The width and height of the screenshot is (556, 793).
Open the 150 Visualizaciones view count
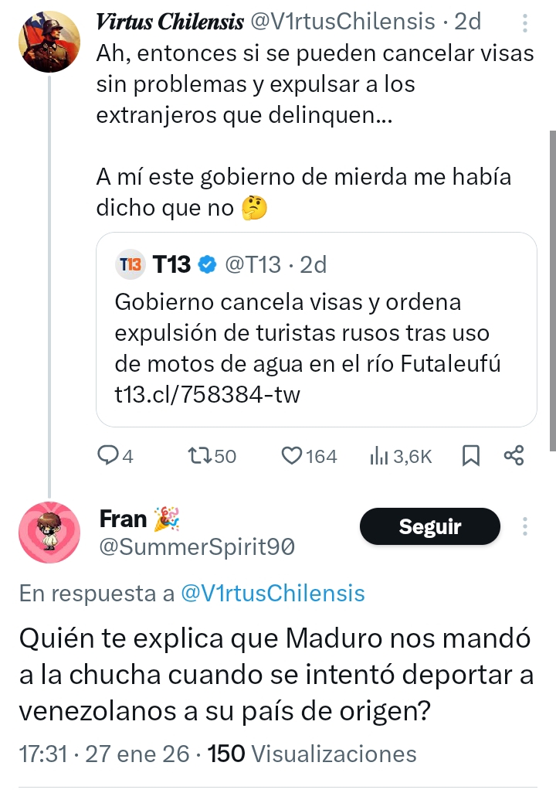coord(313,754)
